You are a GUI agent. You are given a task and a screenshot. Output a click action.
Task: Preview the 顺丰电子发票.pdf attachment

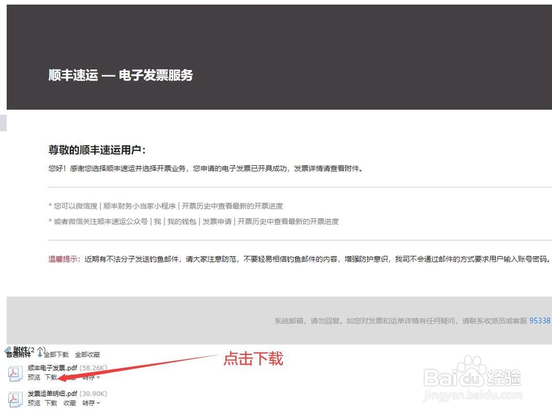click(x=34, y=377)
